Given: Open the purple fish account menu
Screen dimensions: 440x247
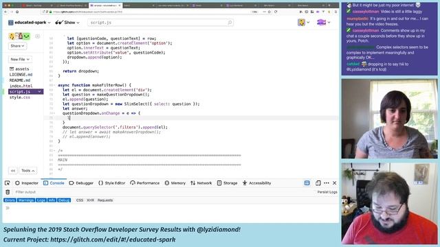Looking at the screenshot, I should pos(323,23).
